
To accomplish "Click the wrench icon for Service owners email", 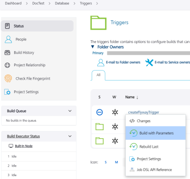I will click(x=149, y=63).
